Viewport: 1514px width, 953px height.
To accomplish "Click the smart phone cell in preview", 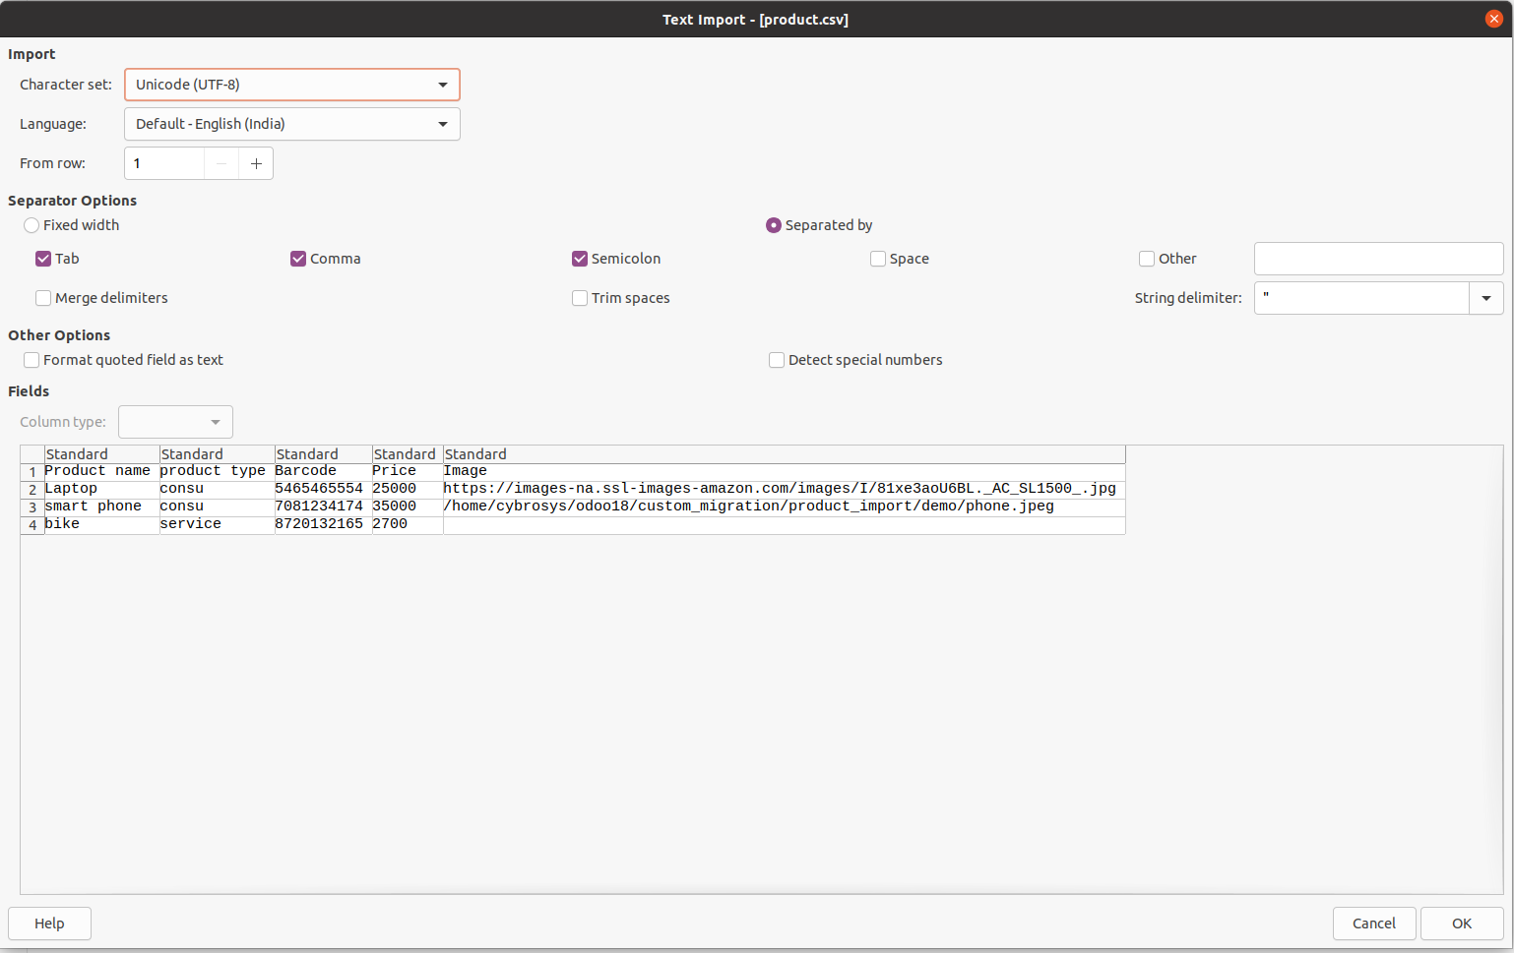I will [x=101, y=506].
